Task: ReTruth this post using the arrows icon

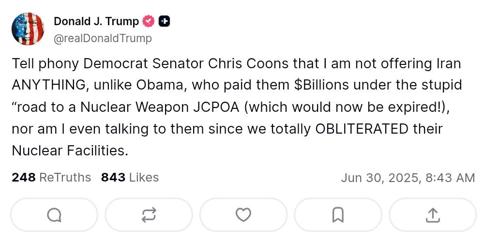Action: pyautogui.click(x=149, y=214)
